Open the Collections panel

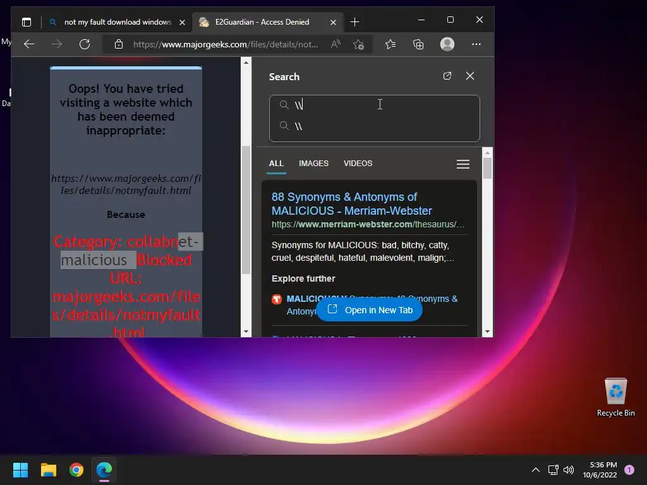(x=418, y=44)
